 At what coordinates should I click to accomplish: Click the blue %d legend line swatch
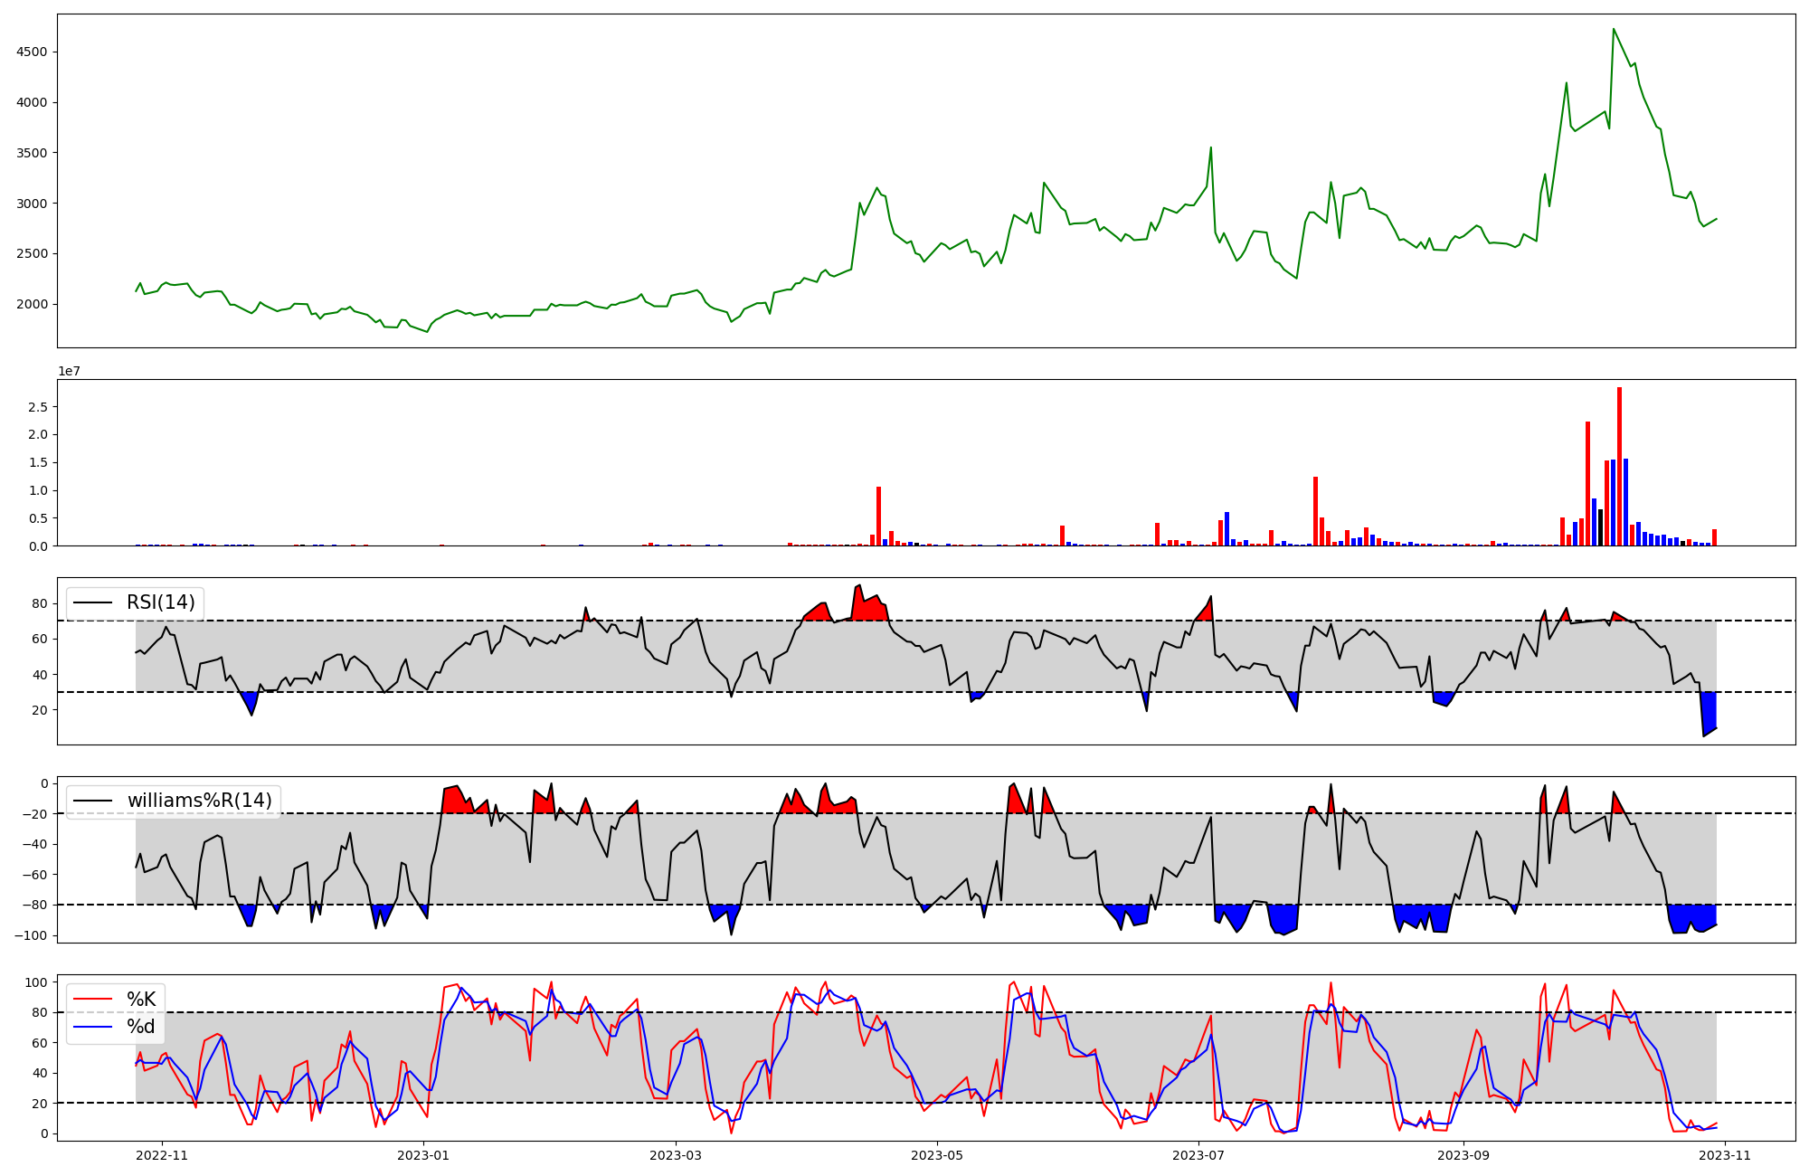92,1027
